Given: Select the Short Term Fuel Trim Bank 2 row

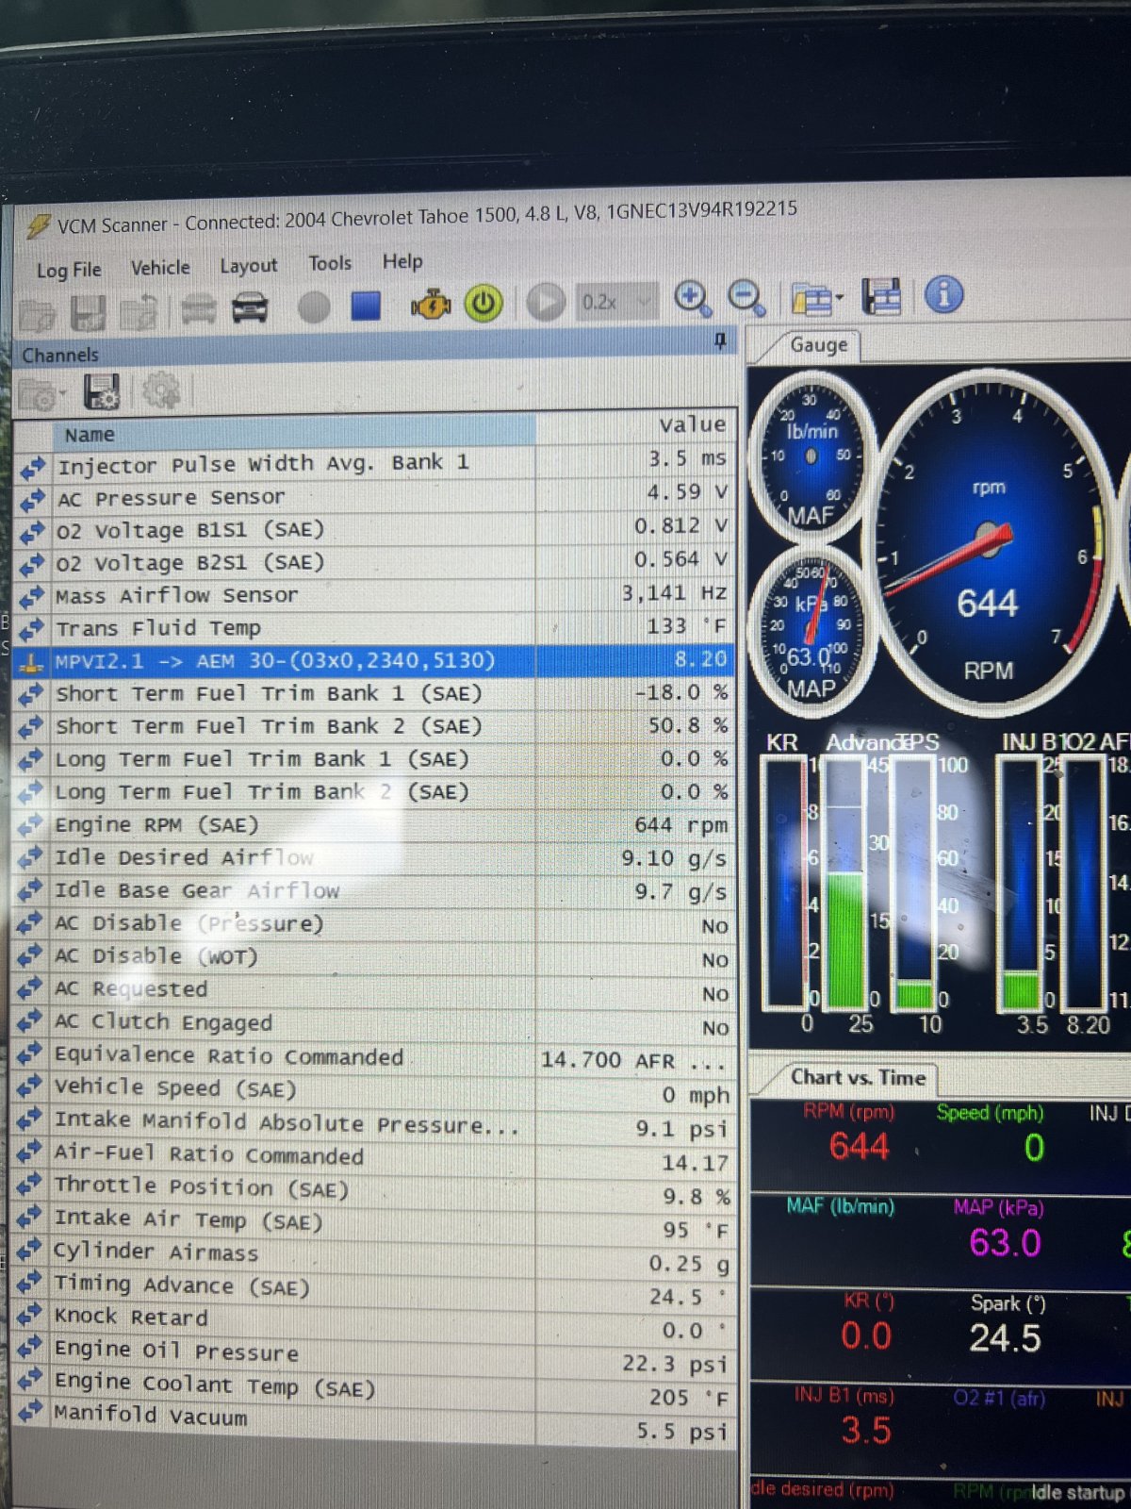Looking at the screenshot, I should tap(375, 725).
